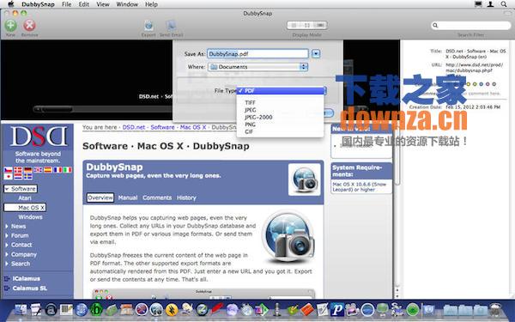The height and width of the screenshot is (322, 515).
Task: Open the Windows sidebar link
Action: (x=30, y=217)
